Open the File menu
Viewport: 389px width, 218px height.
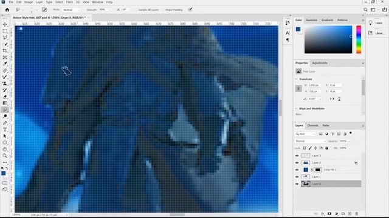(x=11, y=2)
